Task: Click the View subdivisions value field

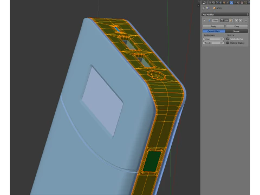Action: [213, 39]
